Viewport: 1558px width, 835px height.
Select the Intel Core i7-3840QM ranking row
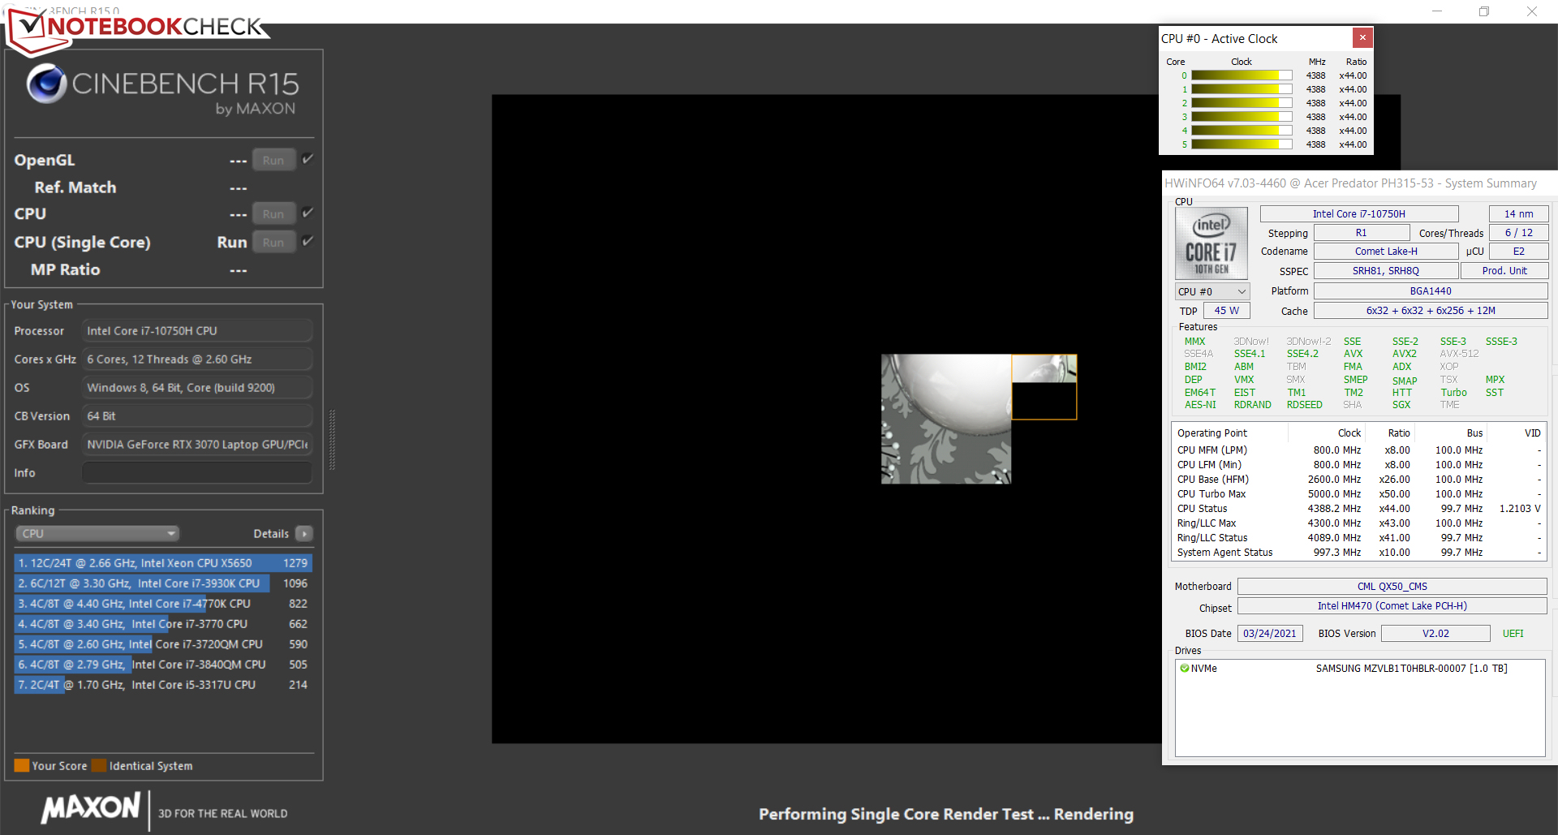(x=163, y=665)
